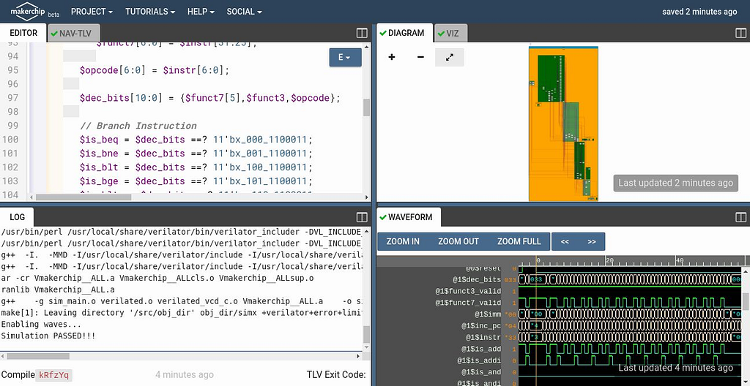The image size is (750, 386).
Task: Click line number 97 in editor
Action: click(10, 98)
